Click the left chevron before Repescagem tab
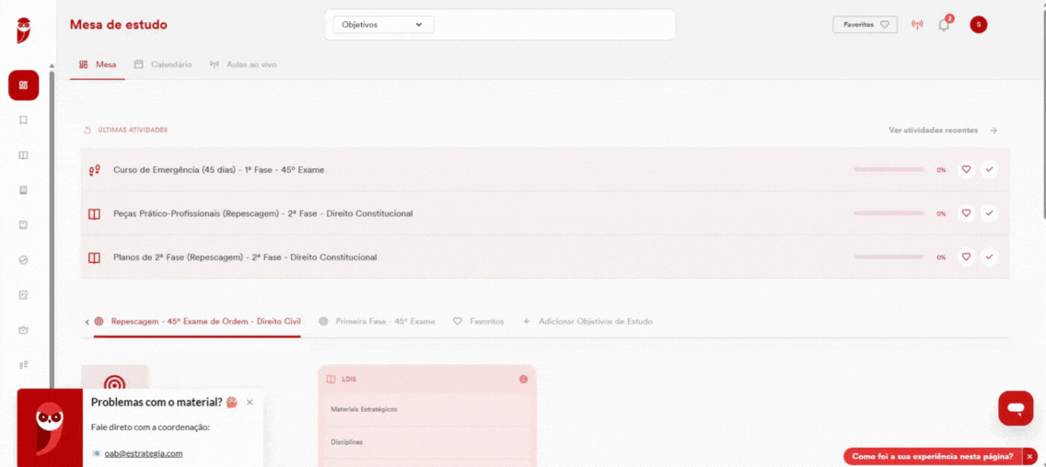The height and width of the screenshot is (467, 1046). pyautogui.click(x=87, y=322)
